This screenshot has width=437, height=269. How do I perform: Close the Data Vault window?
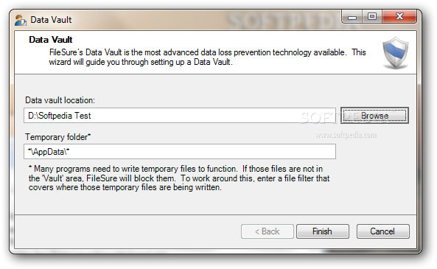click(x=399, y=17)
